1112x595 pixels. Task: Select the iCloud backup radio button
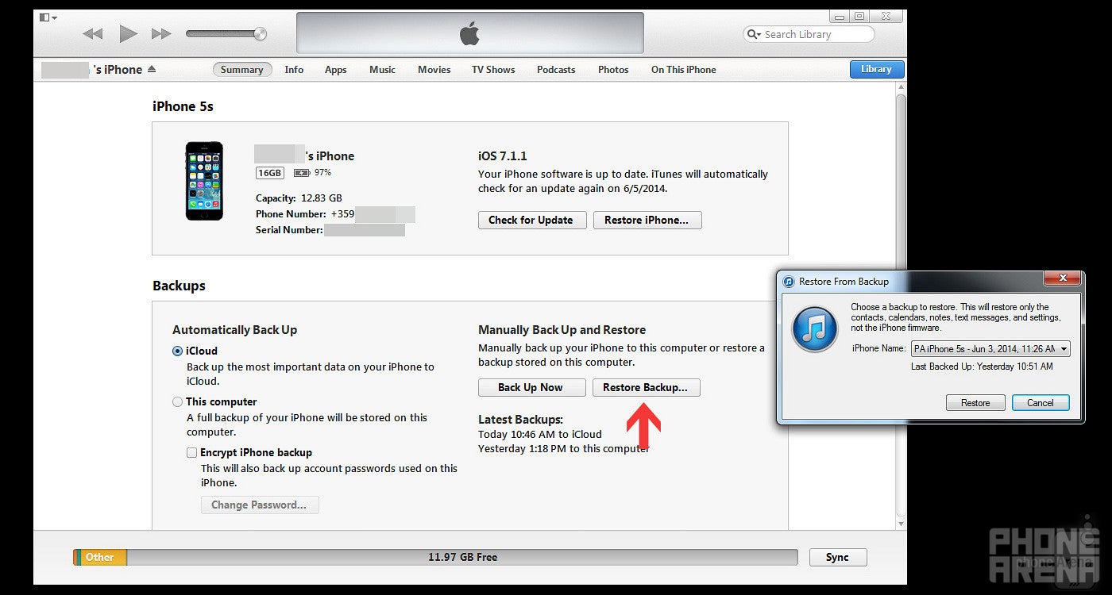(x=178, y=351)
